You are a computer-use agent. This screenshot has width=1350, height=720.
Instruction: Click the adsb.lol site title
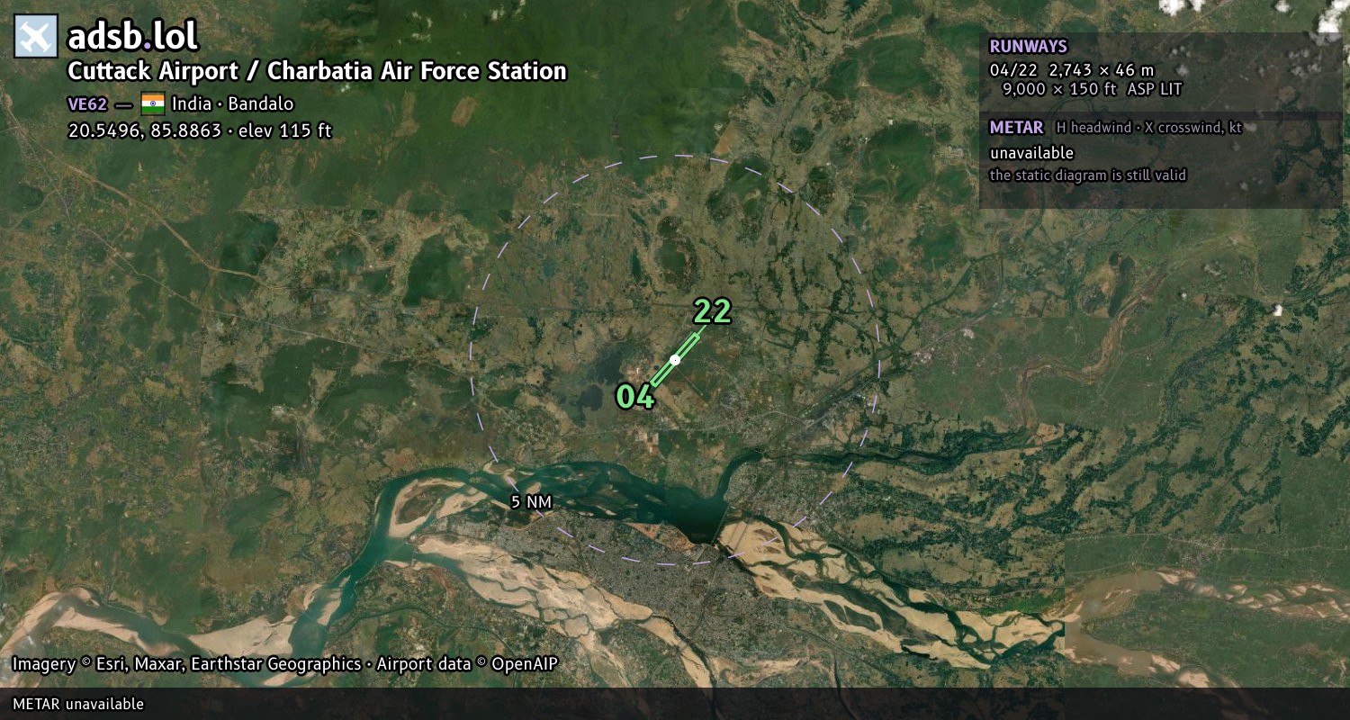tap(132, 37)
